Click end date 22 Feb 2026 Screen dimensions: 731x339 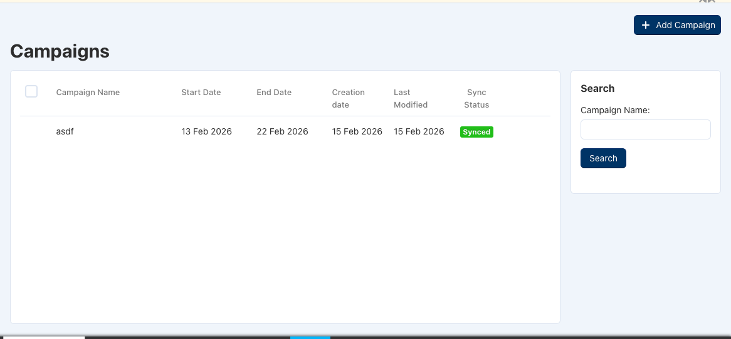click(282, 131)
